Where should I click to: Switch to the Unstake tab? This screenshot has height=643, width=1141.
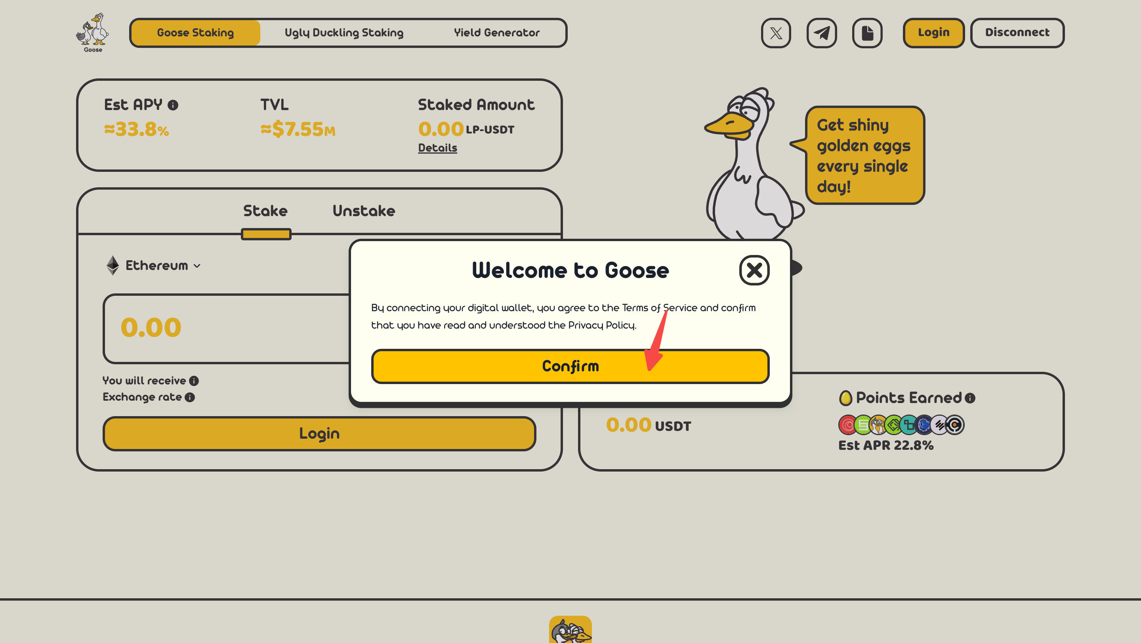tap(364, 211)
